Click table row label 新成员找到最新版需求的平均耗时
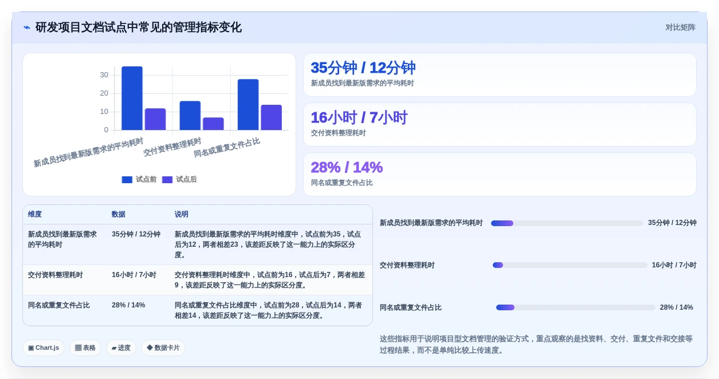The height and width of the screenshot is (379, 719). coord(62,239)
